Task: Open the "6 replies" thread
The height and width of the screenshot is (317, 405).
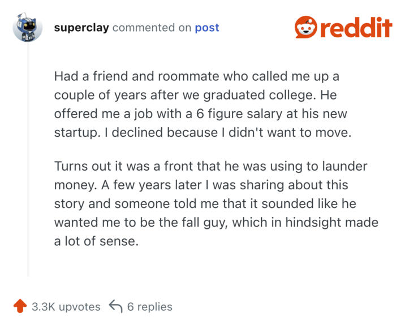Action: tap(150, 307)
